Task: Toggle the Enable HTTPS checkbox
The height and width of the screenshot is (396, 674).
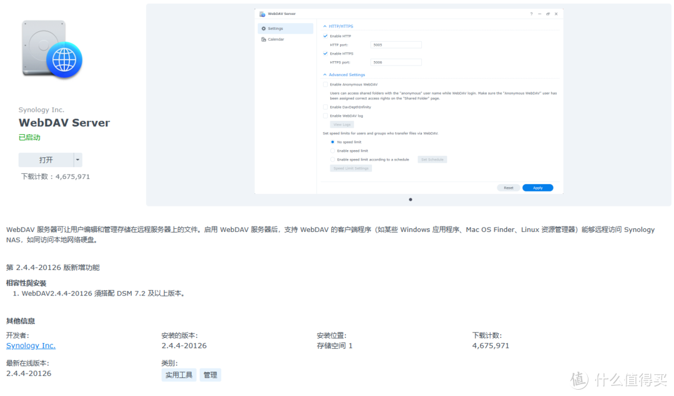Action: [325, 54]
